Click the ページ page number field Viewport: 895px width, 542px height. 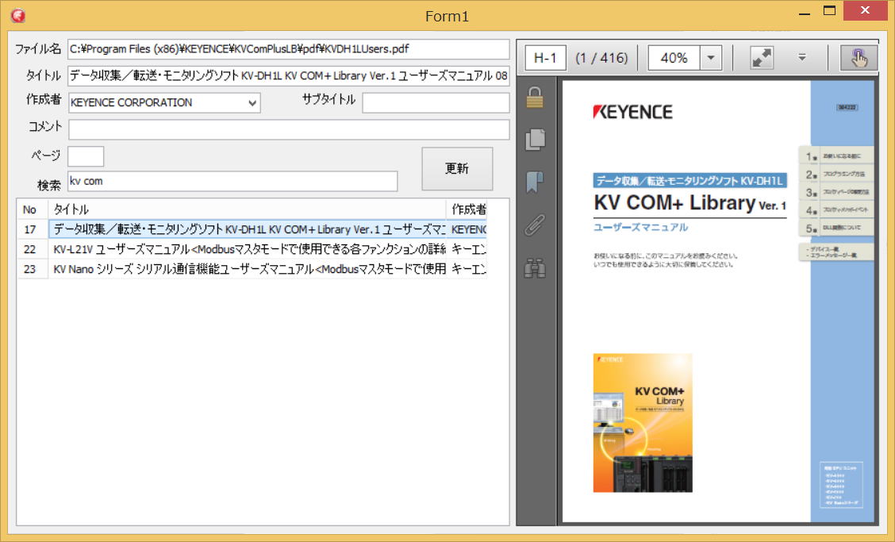pos(86,156)
